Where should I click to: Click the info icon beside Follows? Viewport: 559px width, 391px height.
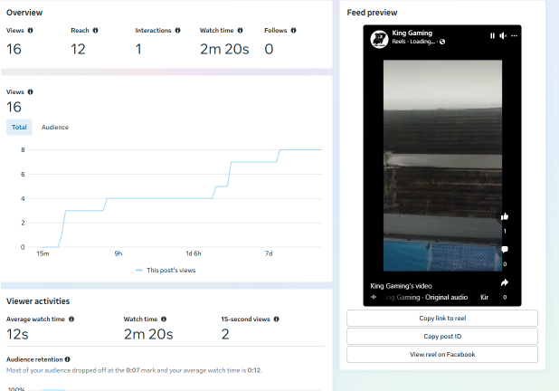[x=293, y=31]
